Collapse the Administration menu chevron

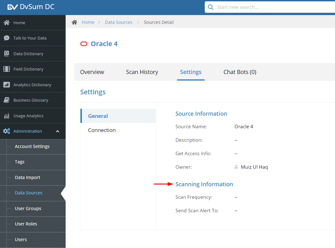click(x=57, y=131)
